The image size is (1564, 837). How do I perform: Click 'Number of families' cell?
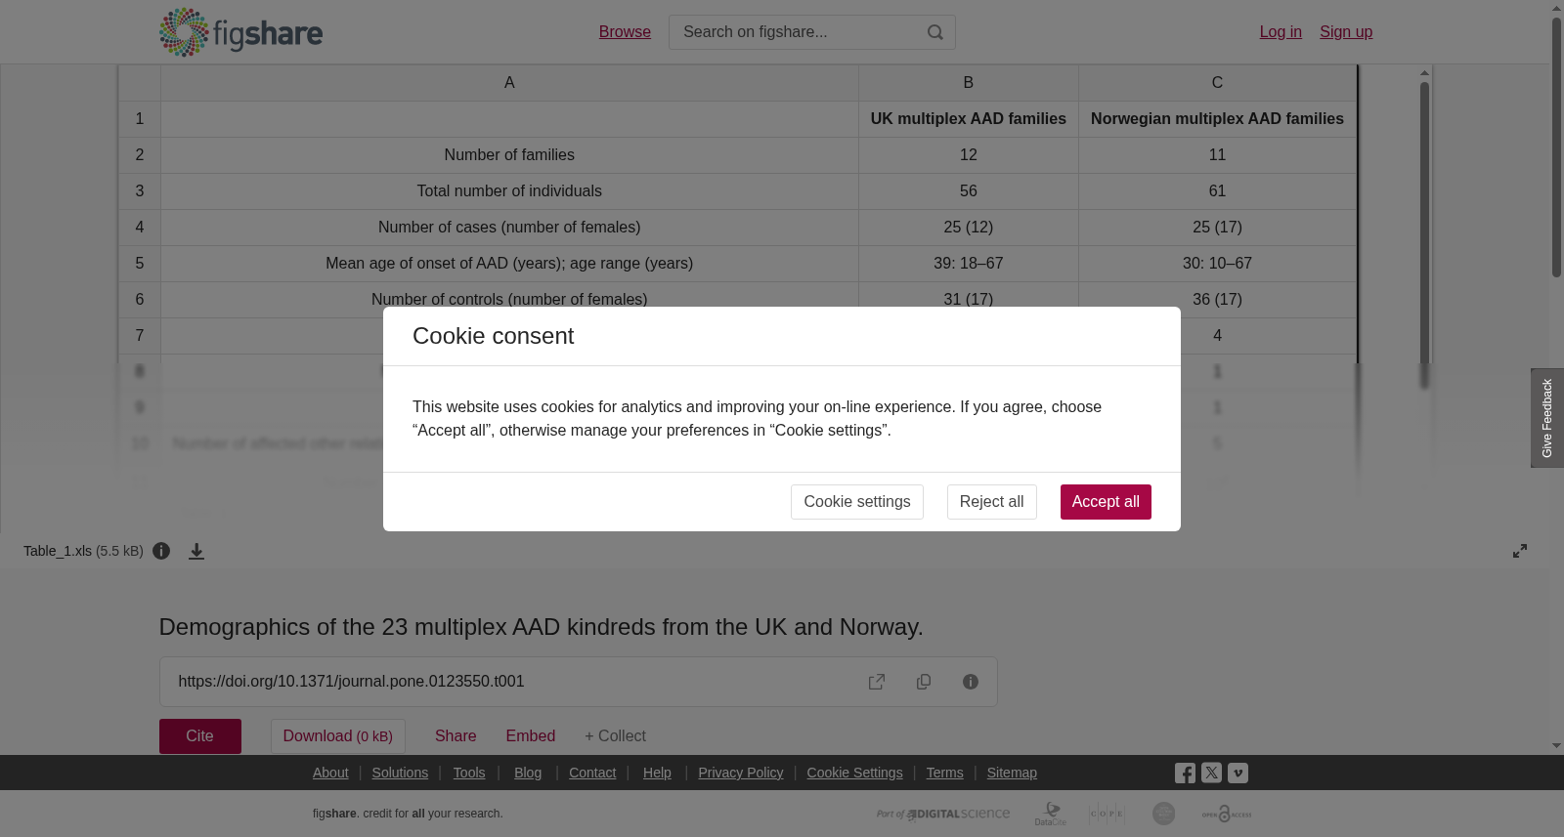(x=509, y=155)
